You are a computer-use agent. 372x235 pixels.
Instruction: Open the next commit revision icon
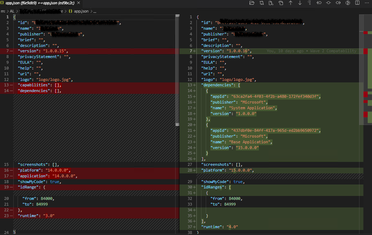pos(338,3)
